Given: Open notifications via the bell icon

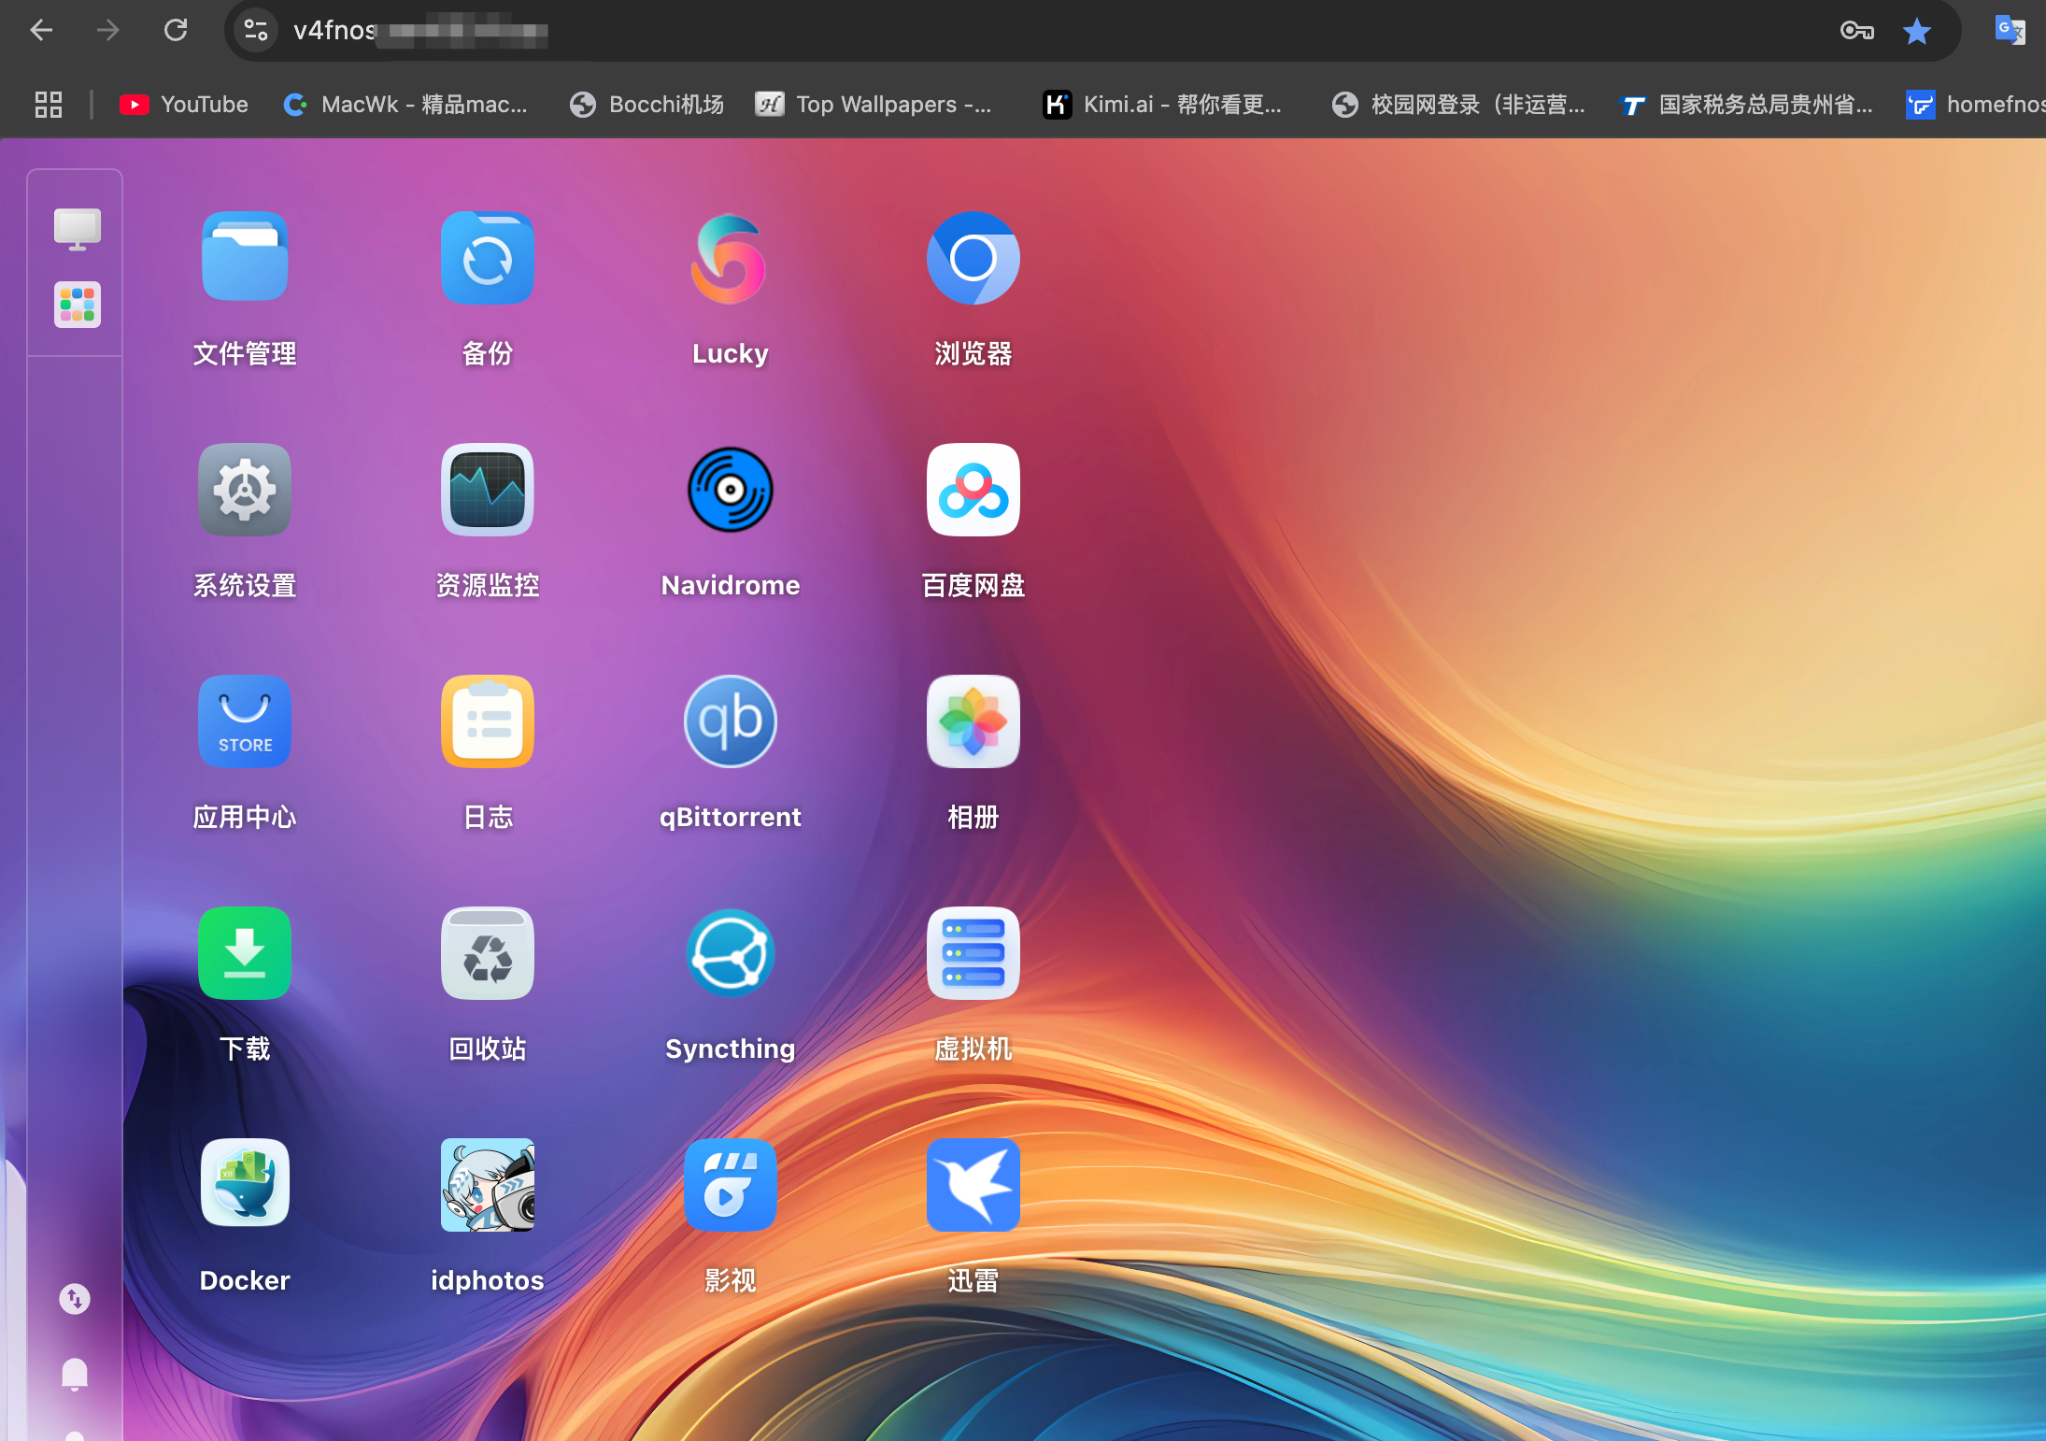Looking at the screenshot, I should (75, 1375).
